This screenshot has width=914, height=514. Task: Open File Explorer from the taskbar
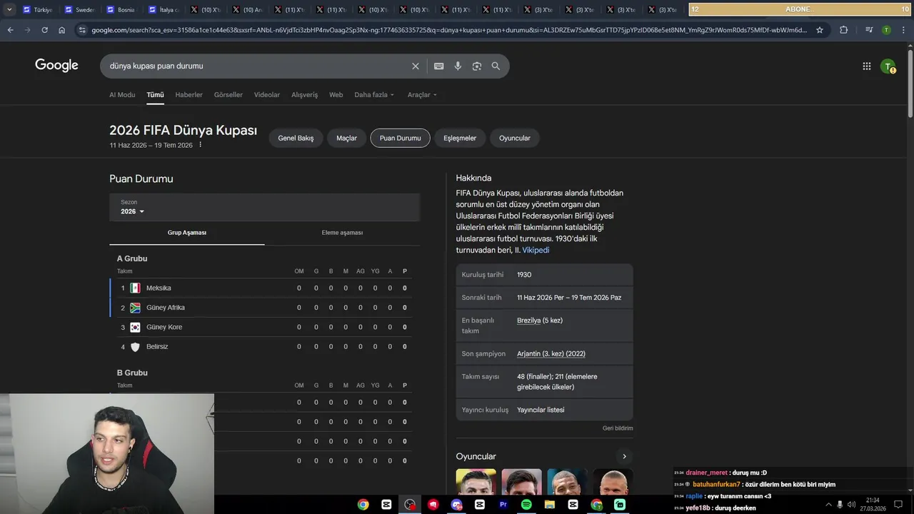pyautogui.click(x=550, y=504)
